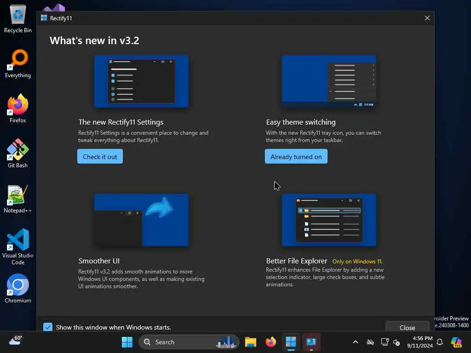Click the "What's new in v3.2" heading
This screenshot has height=353, width=471.
(x=94, y=40)
